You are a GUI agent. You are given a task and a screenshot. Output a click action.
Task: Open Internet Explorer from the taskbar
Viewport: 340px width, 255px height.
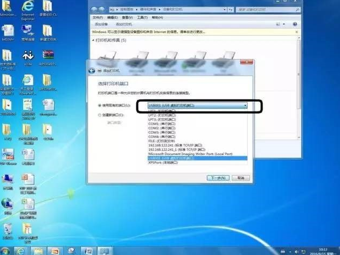tap(20, 251)
